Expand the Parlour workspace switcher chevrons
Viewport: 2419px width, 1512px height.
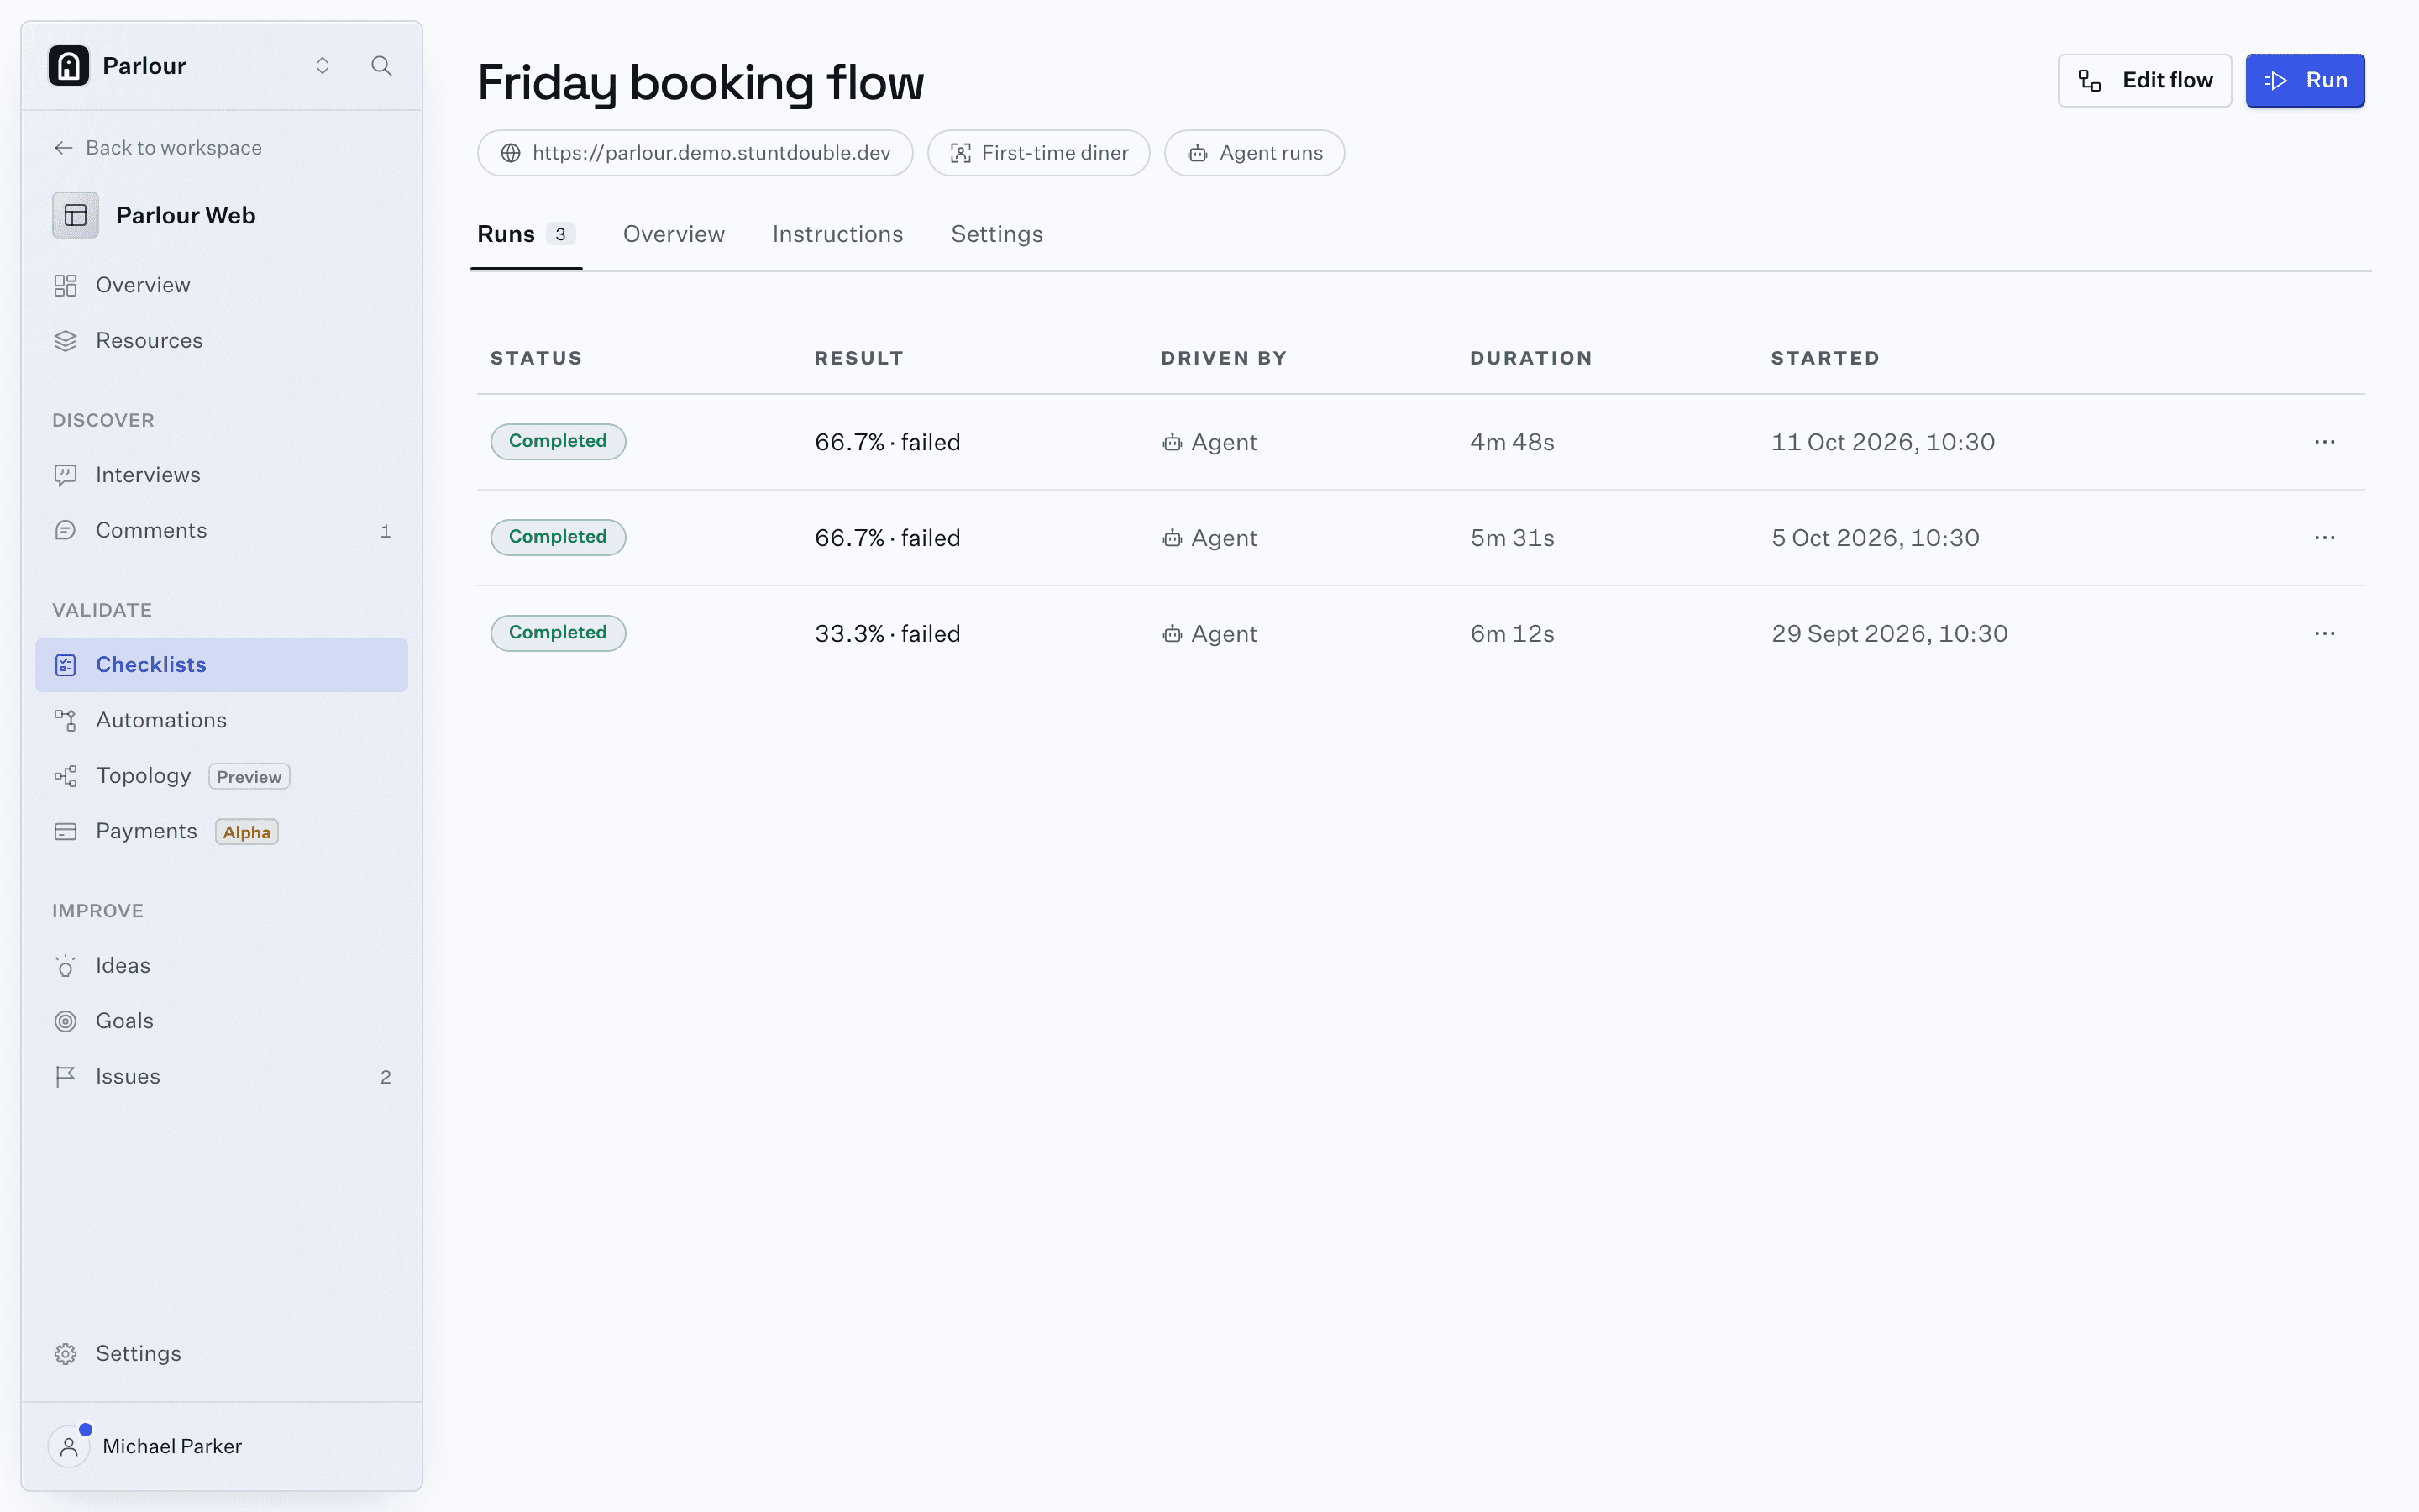point(322,66)
